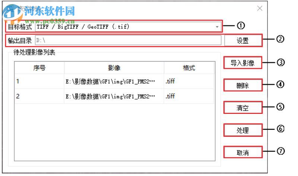Click the 设置 button
This screenshot has height=176, width=298.
(x=243, y=41)
